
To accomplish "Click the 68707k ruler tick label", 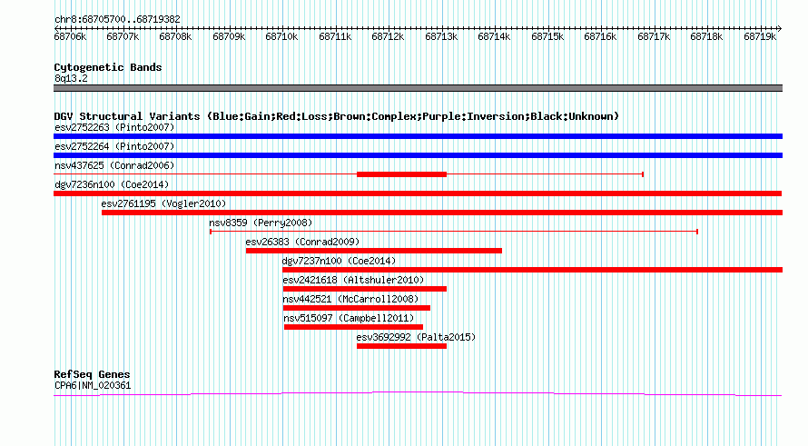I will [x=123, y=36].
